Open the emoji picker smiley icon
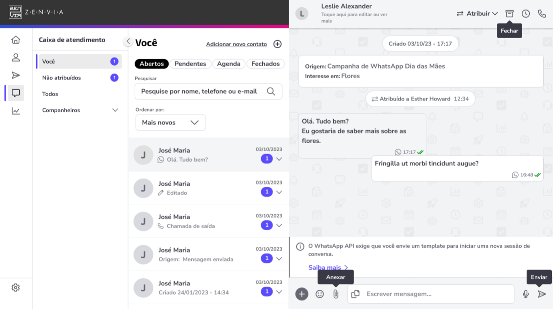Viewport: 553px width, 309px height. (320, 294)
